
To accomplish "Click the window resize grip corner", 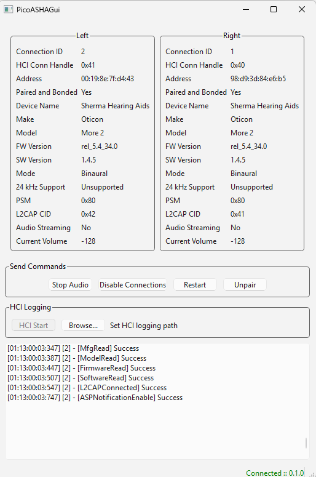I will pos(312,474).
